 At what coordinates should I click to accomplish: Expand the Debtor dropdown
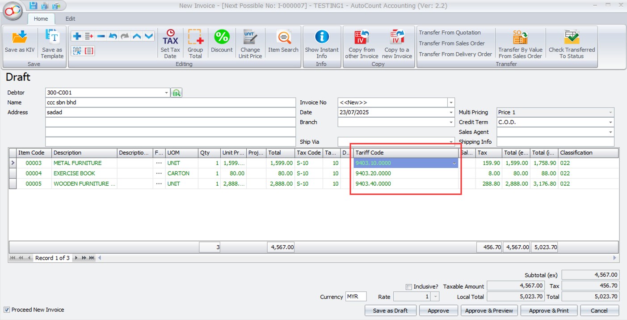click(x=166, y=93)
